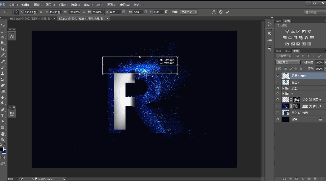Hide the 星空 (2) 拷贝 4 layer
This screenshot has width=326, height=181.
[278, 99]
